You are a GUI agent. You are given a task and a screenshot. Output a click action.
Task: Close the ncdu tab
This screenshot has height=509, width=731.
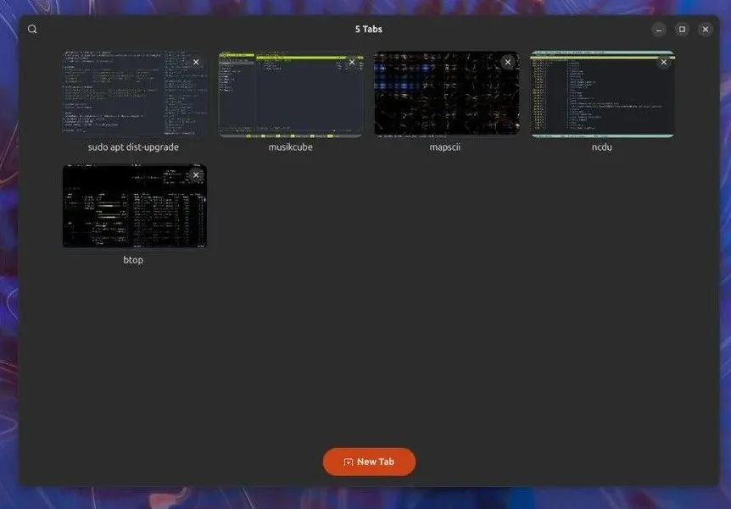pyautogui.click(x=664, y=62)
